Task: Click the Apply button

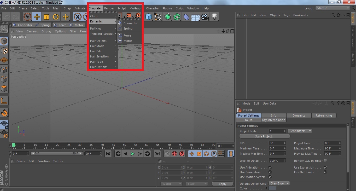Action: click(222, 184)
